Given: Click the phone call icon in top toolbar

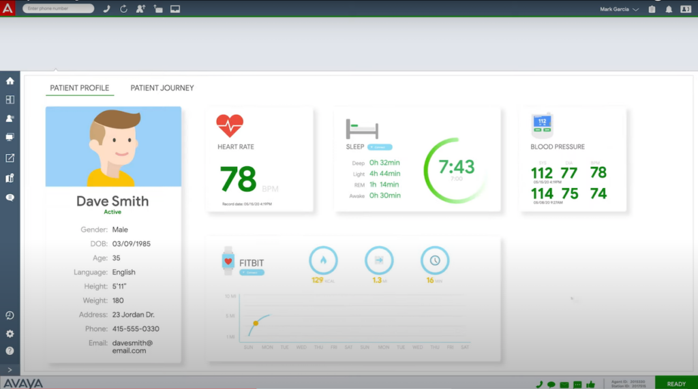Looking at the screenshot, I should coord(106,9).
